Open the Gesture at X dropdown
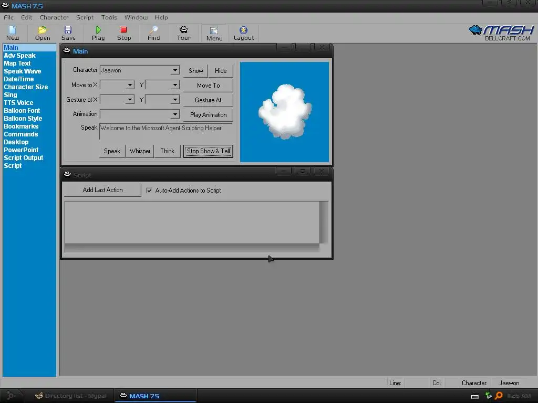 pos(130,100)
